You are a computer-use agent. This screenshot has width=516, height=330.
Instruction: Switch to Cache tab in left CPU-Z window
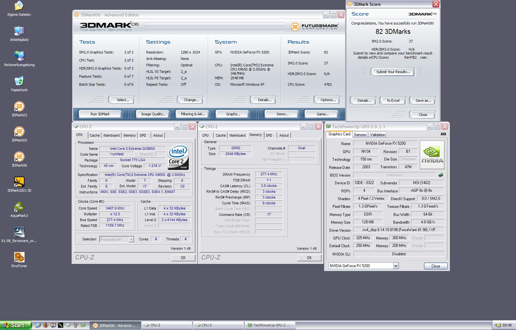point(94,135)
